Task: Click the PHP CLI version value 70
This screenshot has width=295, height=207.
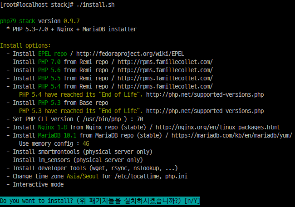Action: [x=140, y=119]
